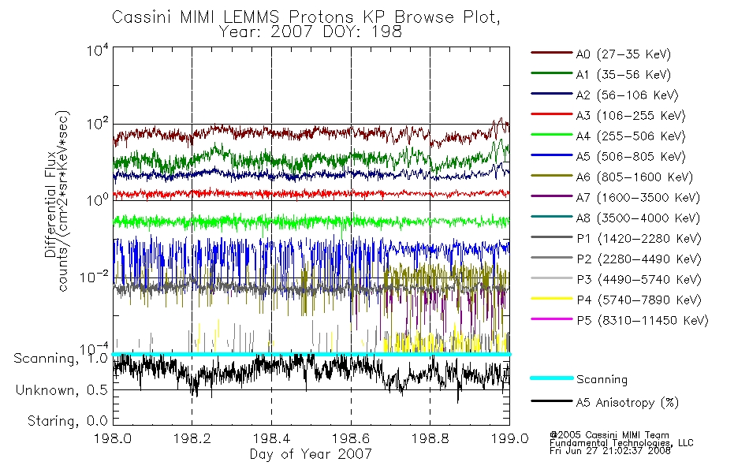Image resolution: width=749 pixels, height=473 pixels.
Task: Click the y-axis label 10^-2
Action: click(94, 277)
